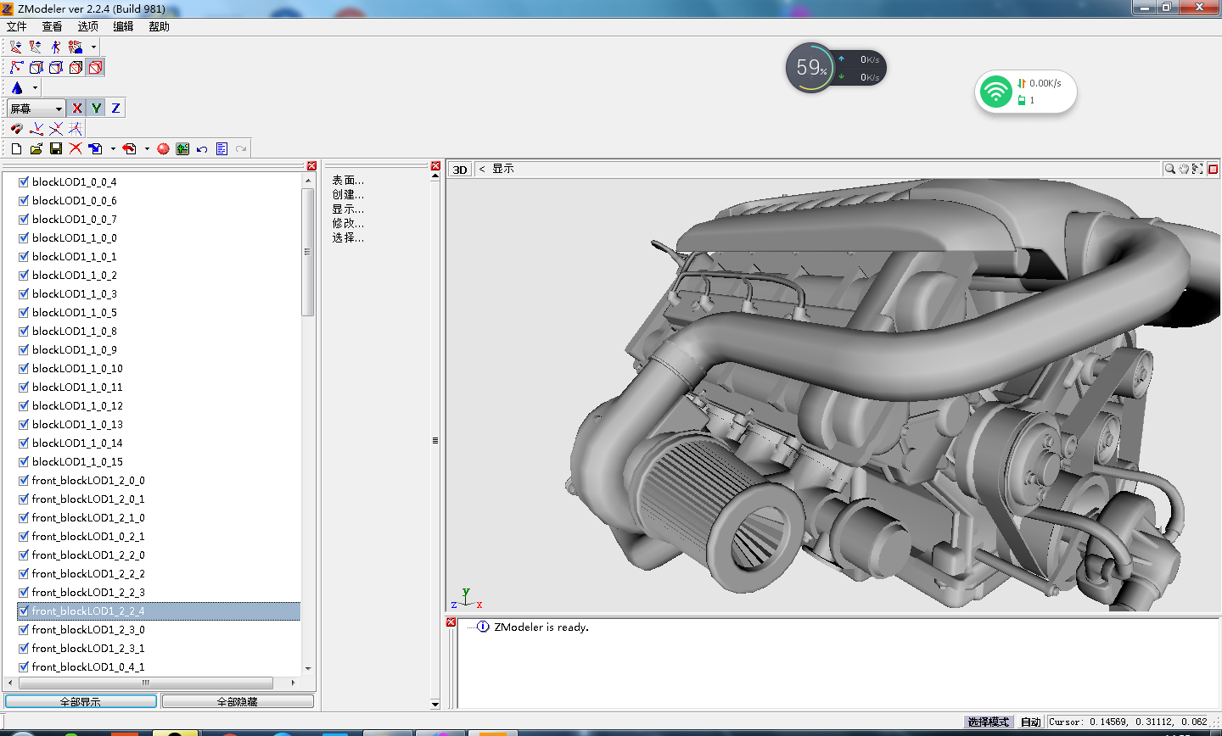Click the red walking figure icon
Viewport: 1222px width, 736px height.
pyautogui.click(x=56, y=47)
